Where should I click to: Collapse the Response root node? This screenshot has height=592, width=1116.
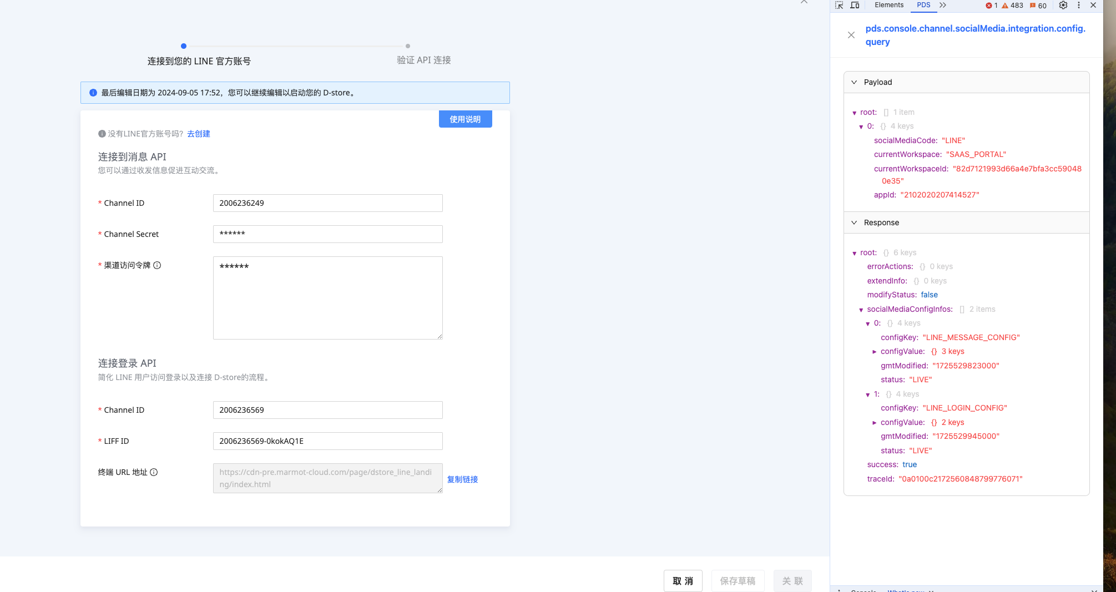[x=855, y=253]
